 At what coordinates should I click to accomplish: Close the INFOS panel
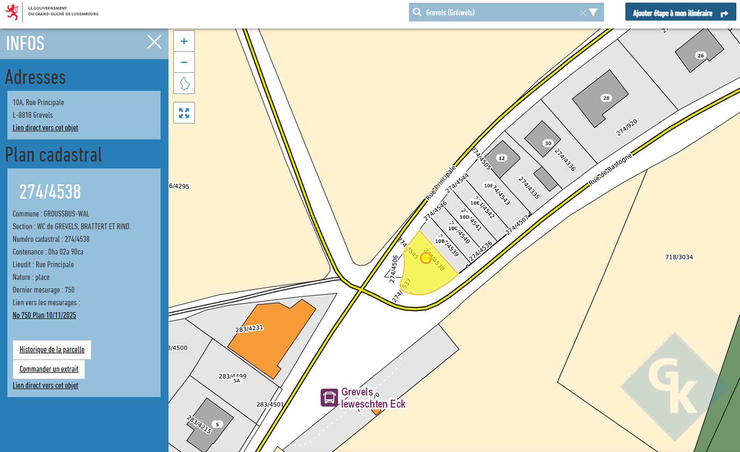point(154,42)
